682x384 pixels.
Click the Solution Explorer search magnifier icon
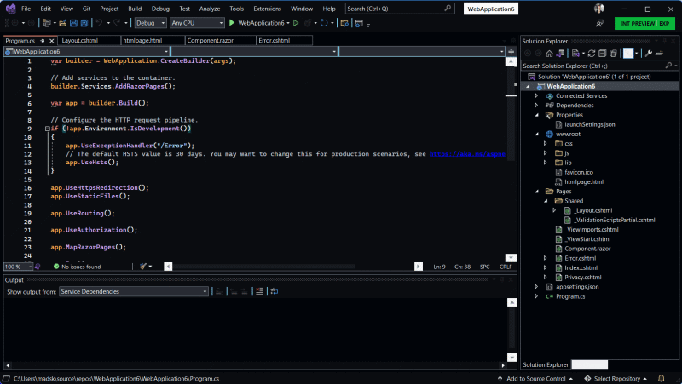pos(668,66)
